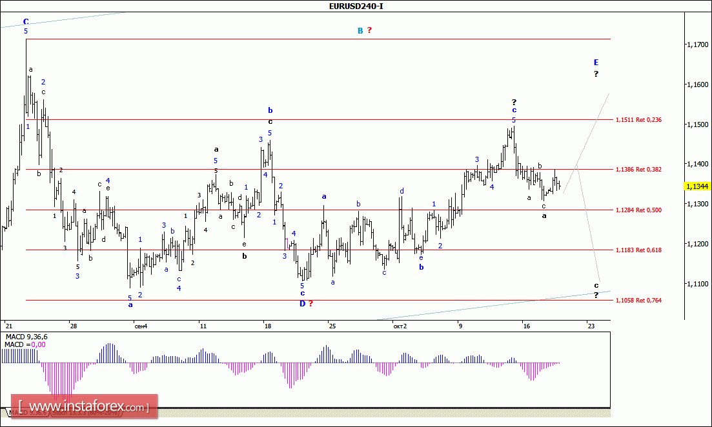712x427 pixels.
Task: Click the blue wave C label at top left
Action: tap(26, 21)
